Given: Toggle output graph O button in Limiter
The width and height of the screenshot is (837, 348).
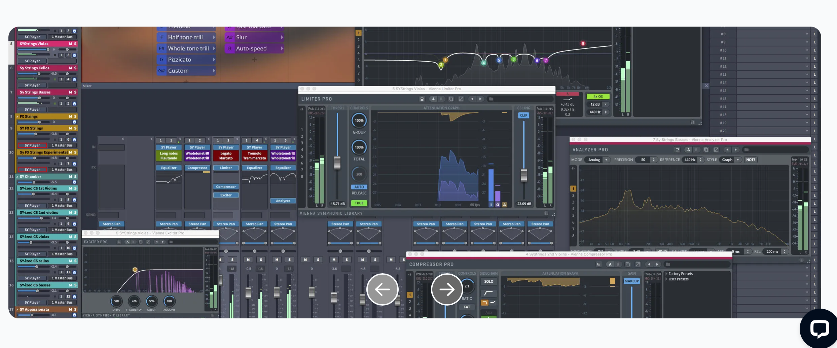Looking at the screenshot, I should [x=498, y=205].
